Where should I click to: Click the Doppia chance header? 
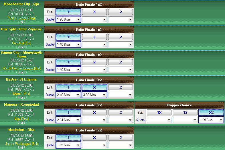coord(179,105)
